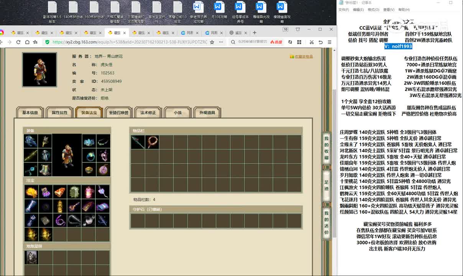Click the browser home icon
The width and height of the screenshot is (463, 276).
click(26, 42)
